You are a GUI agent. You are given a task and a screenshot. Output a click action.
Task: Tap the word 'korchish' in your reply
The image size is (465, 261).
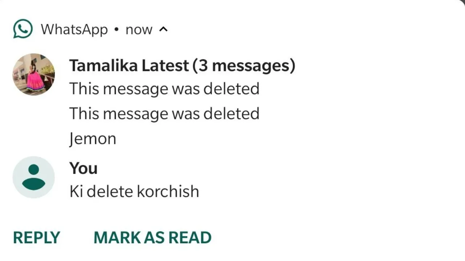tap(167, 191)
